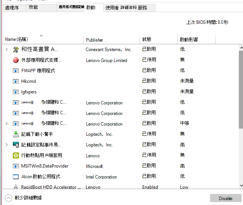243x205 pixels.
Task: Click 已停用 status of 記錄下載小幫手
Action: coord(149,134)
